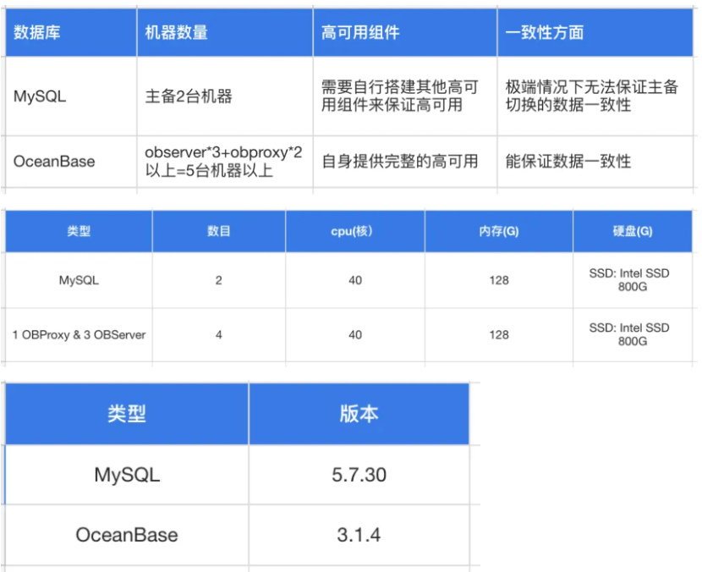The height and width of the screenshot is (572, 702).
Task: Select the 内存 value 128 in the OBServer row
Action: [499, 334]
